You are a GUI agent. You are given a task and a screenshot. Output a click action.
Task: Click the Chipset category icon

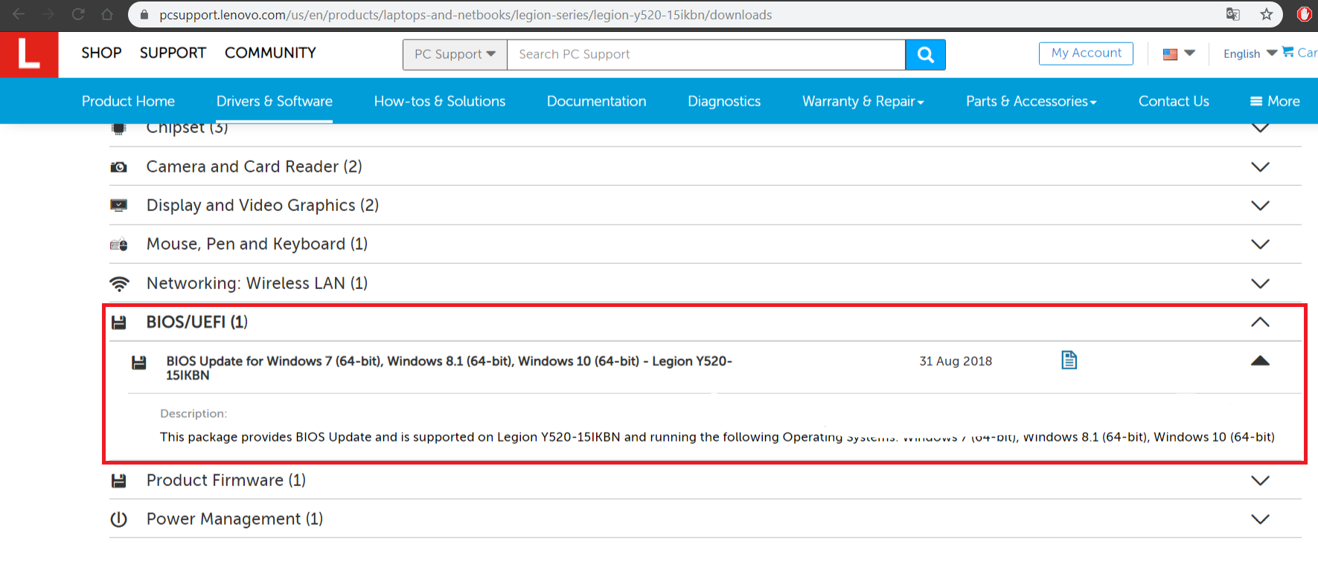pyautogui.click(x=119, y=129)
